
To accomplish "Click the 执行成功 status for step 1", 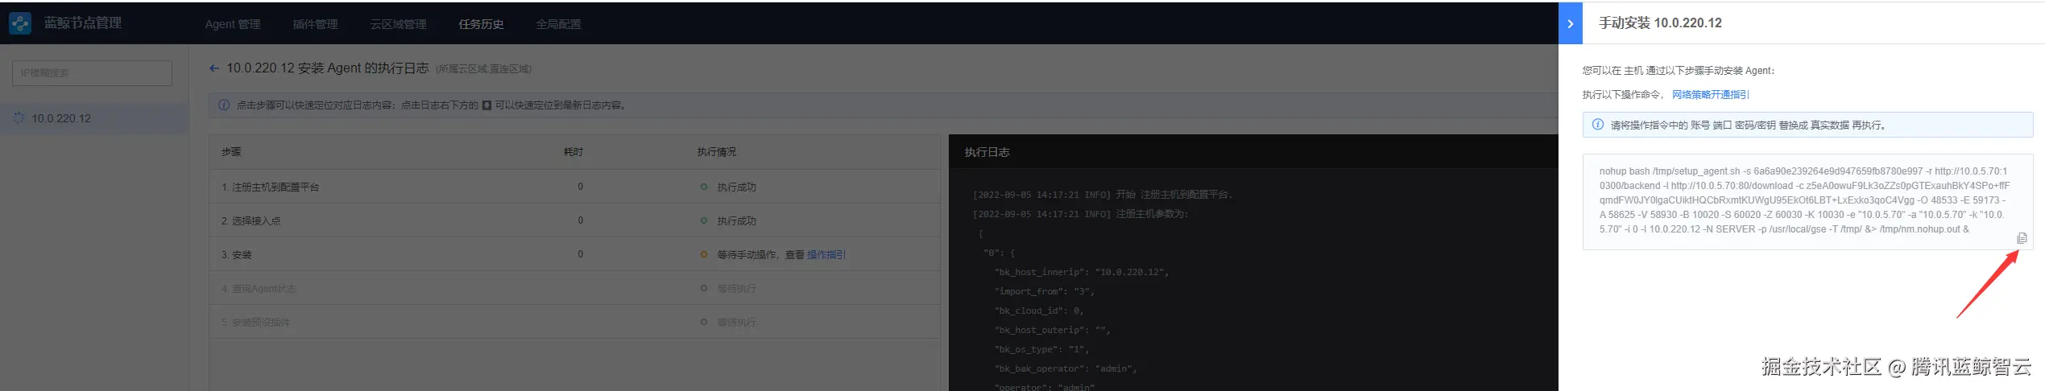I will click(736, 187).
